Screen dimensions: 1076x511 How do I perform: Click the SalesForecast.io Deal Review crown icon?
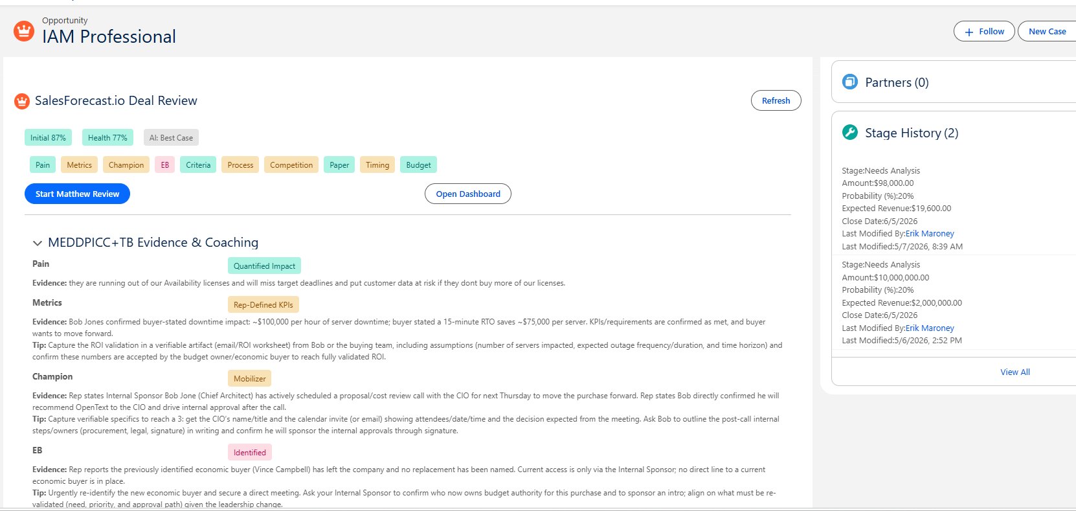22,101
